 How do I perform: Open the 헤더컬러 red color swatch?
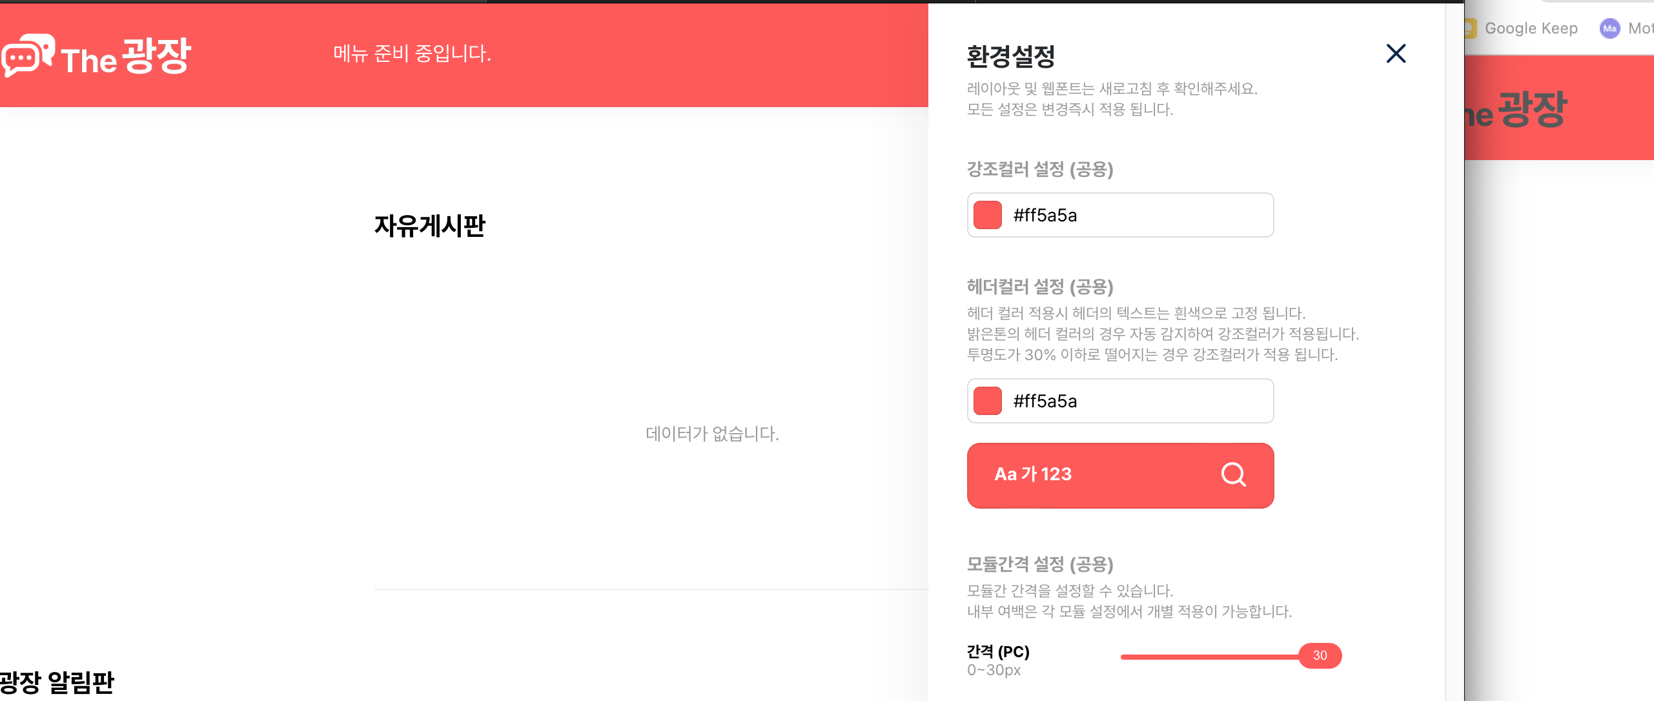(x=987, y=401)
